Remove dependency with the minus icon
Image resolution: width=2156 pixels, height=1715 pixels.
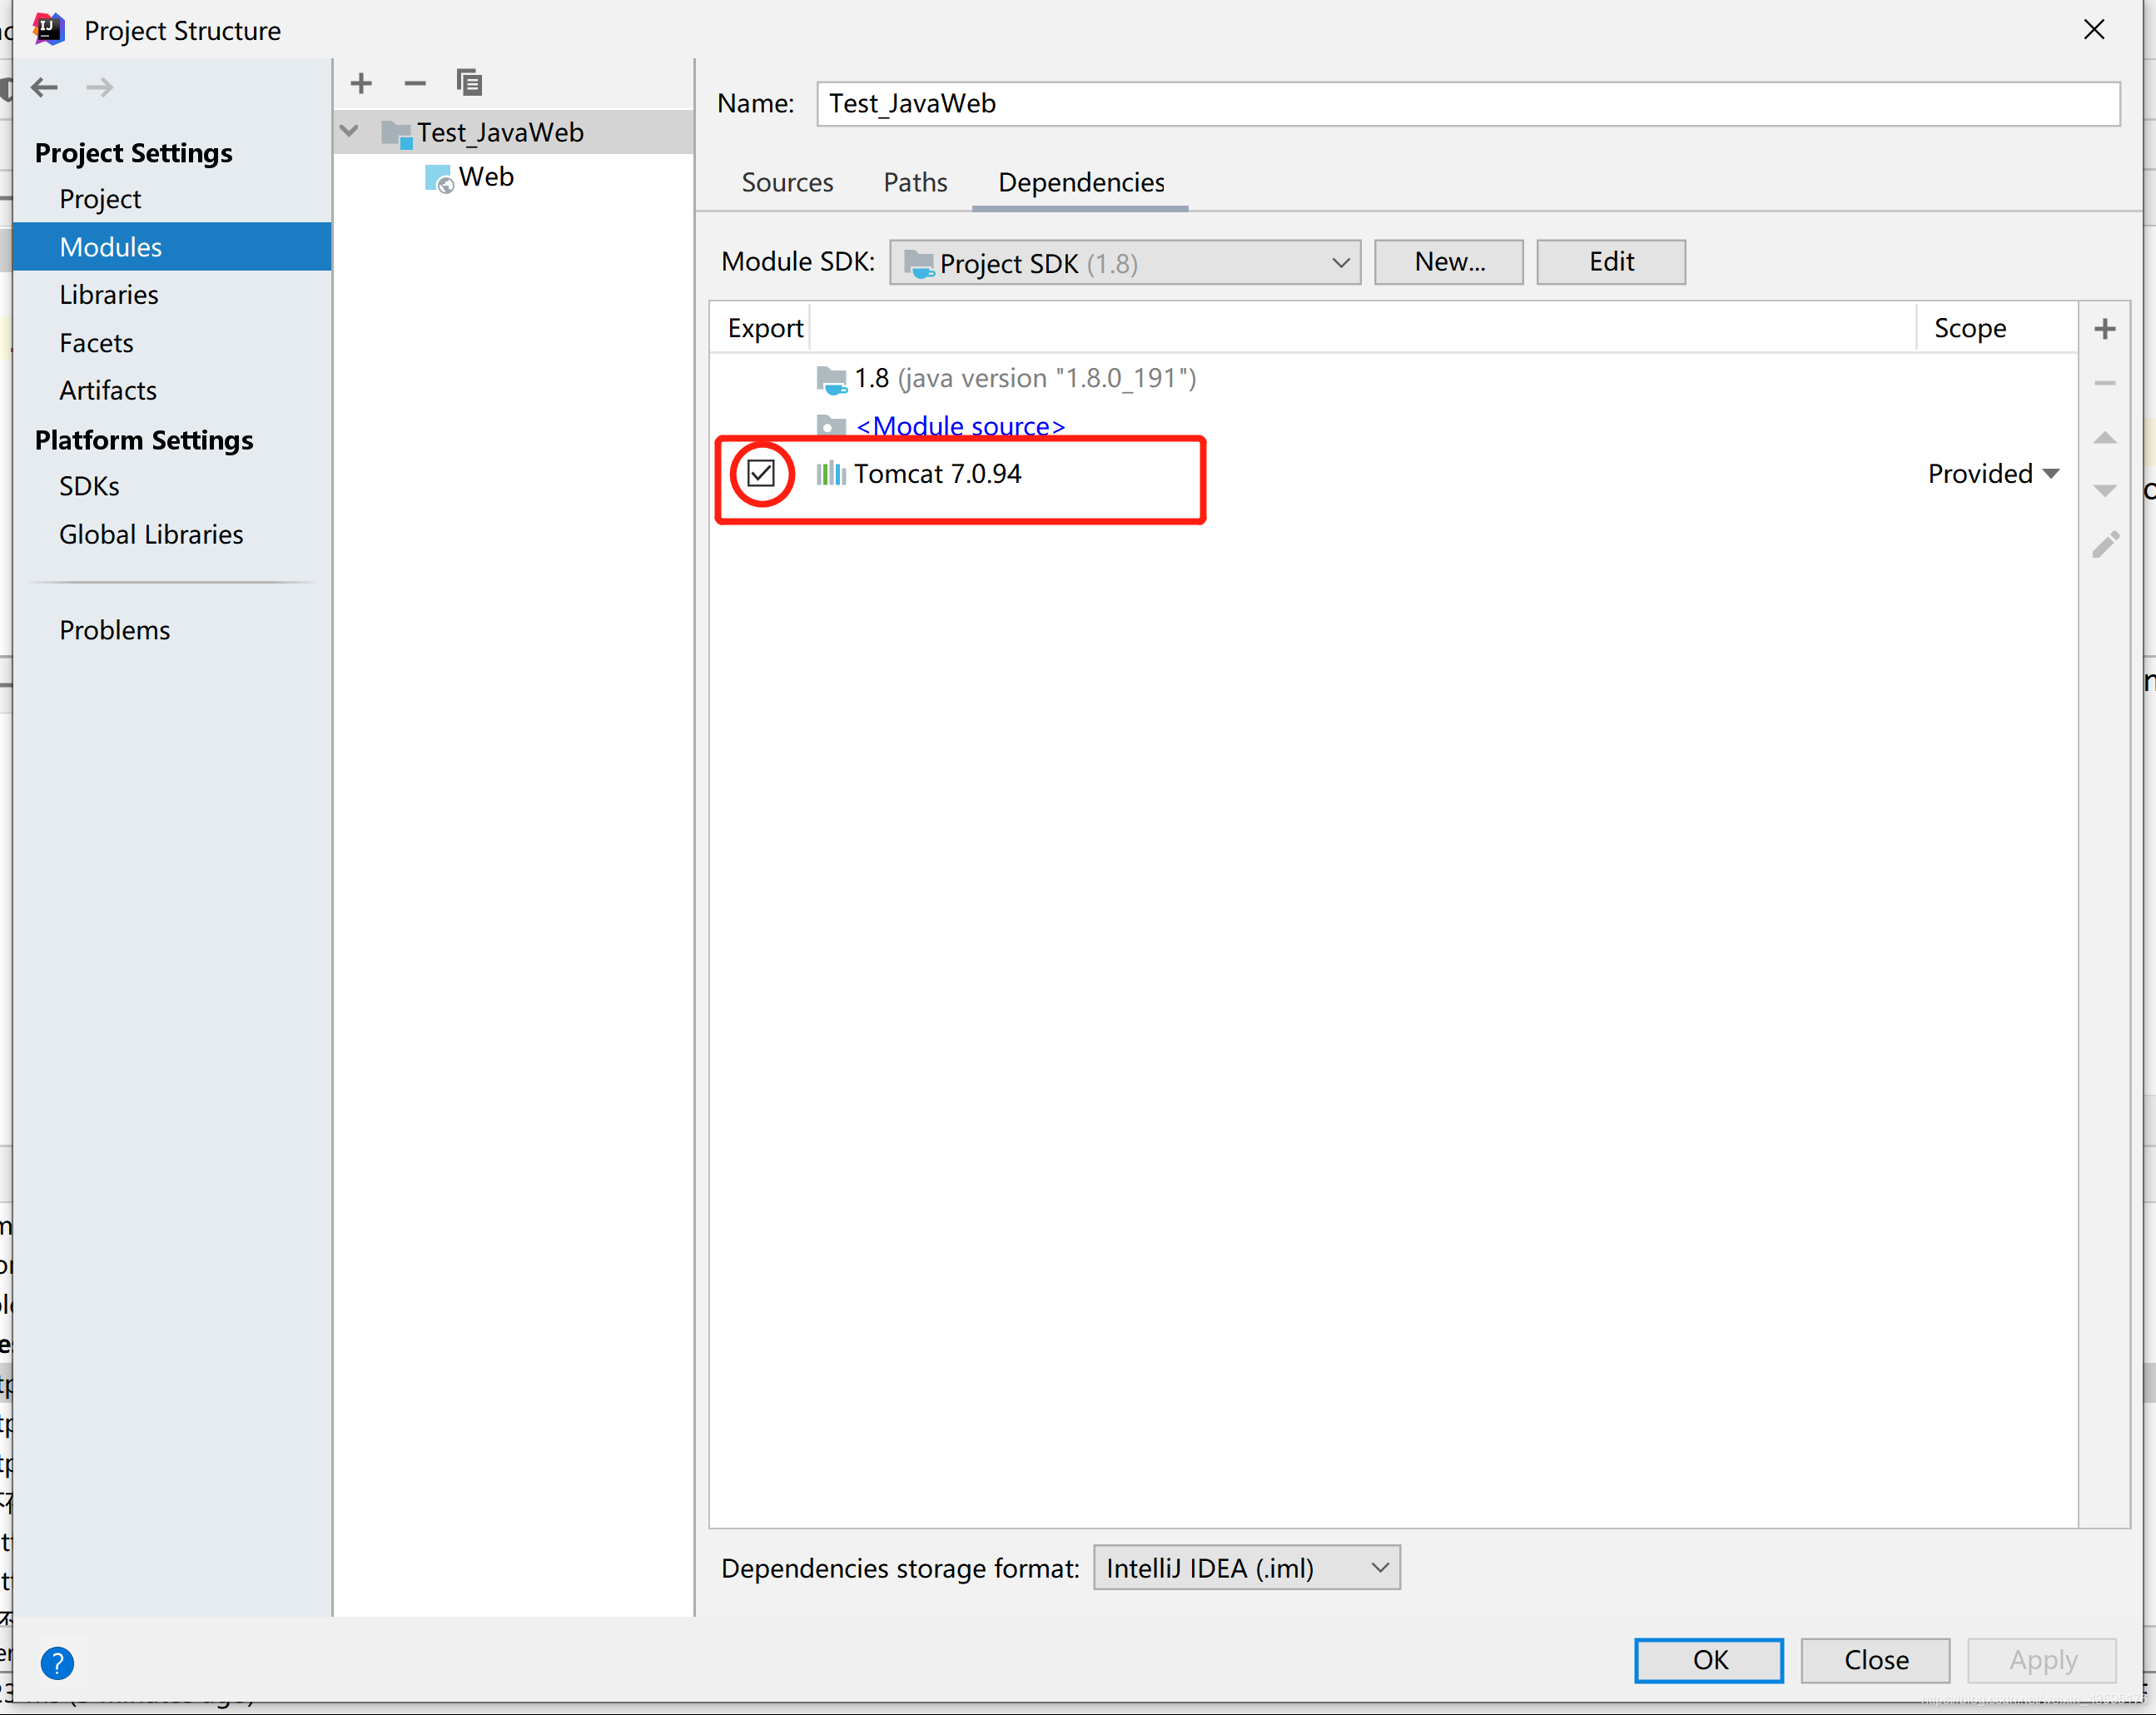tap(2105, 383)
